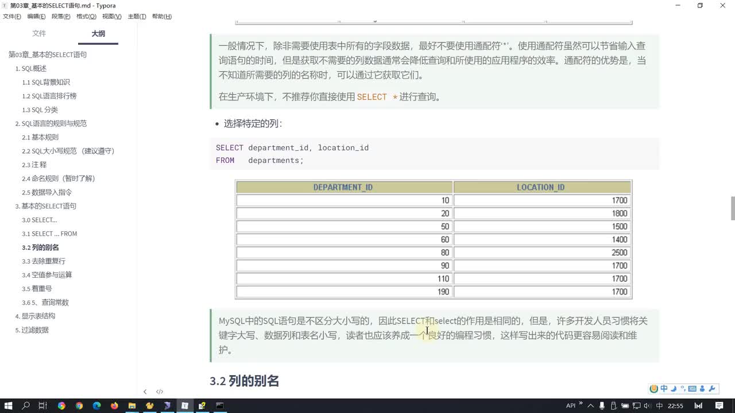Open Firefox from the taskbar
Viewport: 735px width, 413px height.
pos(114,406)
